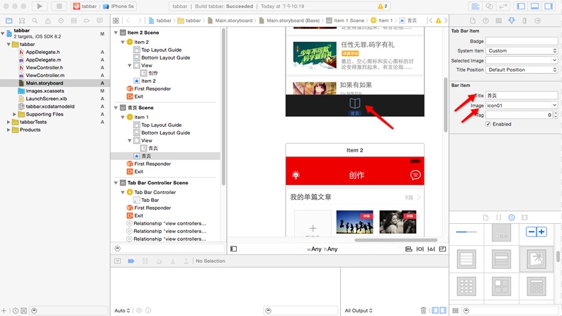Expand the Supporting Files folder

tap(14, 114)
